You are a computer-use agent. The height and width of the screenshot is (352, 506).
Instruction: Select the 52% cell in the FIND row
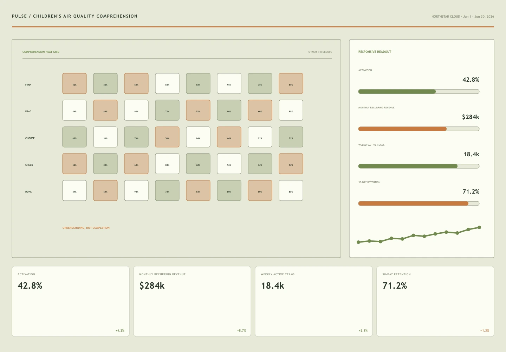(74, 83)
